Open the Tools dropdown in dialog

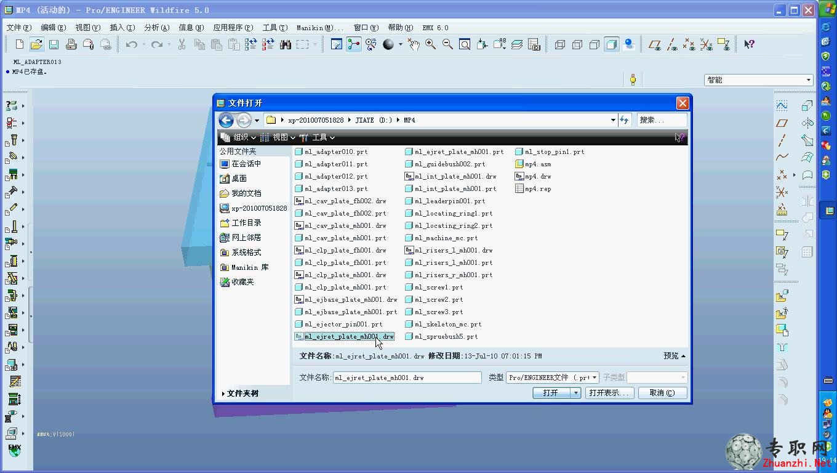coord(318,137)
